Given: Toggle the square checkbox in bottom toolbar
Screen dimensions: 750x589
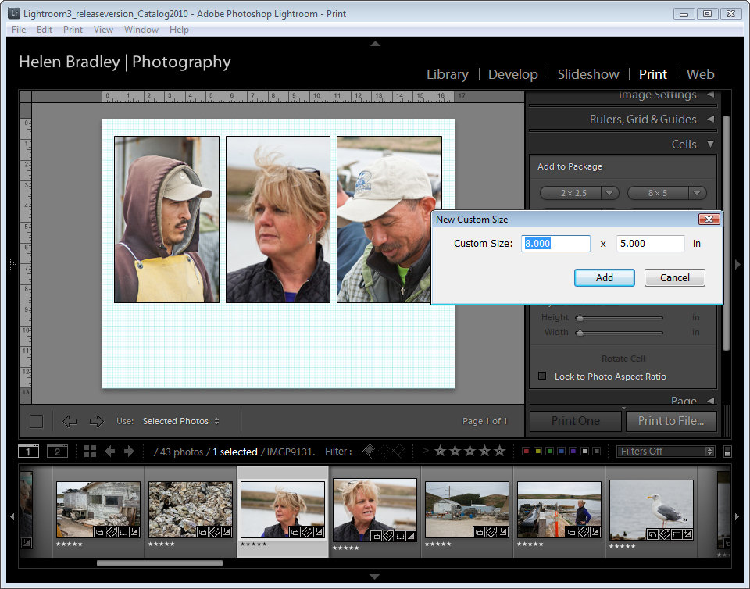Looking at the screenshot, I should [36, 422].
